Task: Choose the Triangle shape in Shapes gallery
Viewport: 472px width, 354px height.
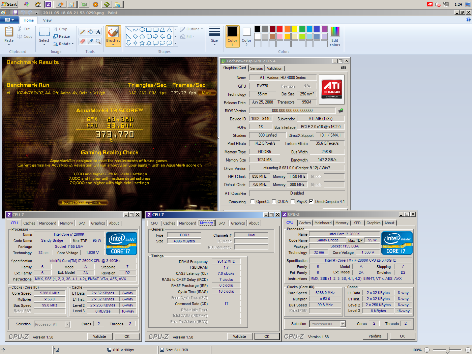Action: point(169,30)
